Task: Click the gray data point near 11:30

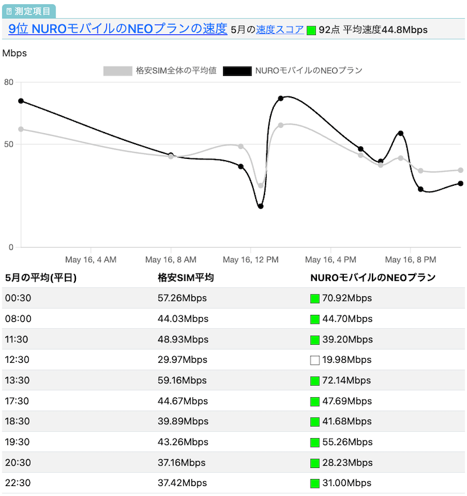Action: coord(241,147)
